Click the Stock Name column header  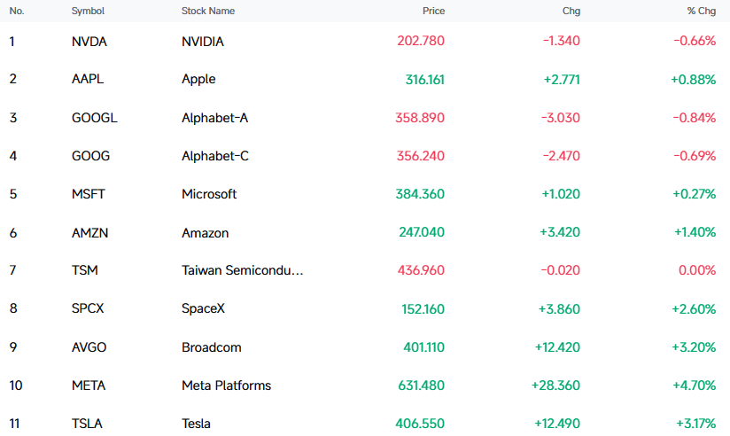click(x=208, y=11)
